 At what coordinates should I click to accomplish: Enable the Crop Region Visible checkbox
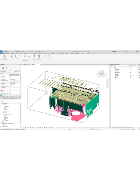click(x=10, y=93)
